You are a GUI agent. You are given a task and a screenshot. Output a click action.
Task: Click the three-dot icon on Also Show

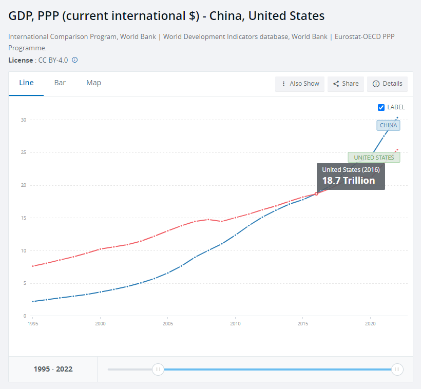[283, 84]
